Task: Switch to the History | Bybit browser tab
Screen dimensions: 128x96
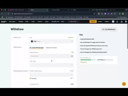Action: [x=59, y=10]
